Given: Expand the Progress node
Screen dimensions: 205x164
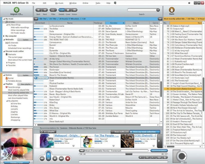Looking at the screenshot, I should (7, 63).
